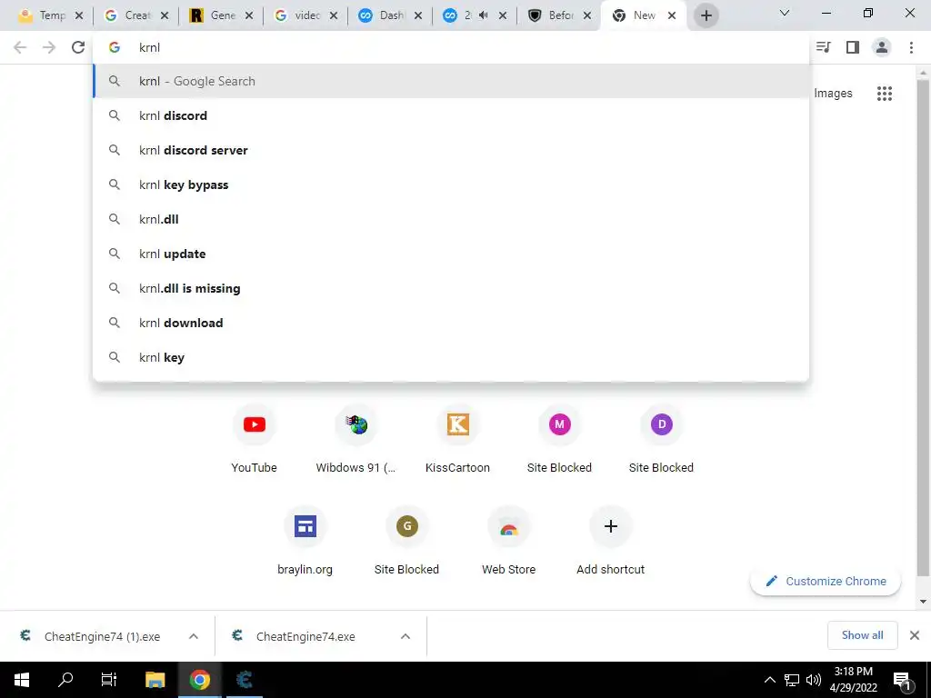931x698 pixels.
Task: Open a new tab with plus button
Action: coord(706,15)
